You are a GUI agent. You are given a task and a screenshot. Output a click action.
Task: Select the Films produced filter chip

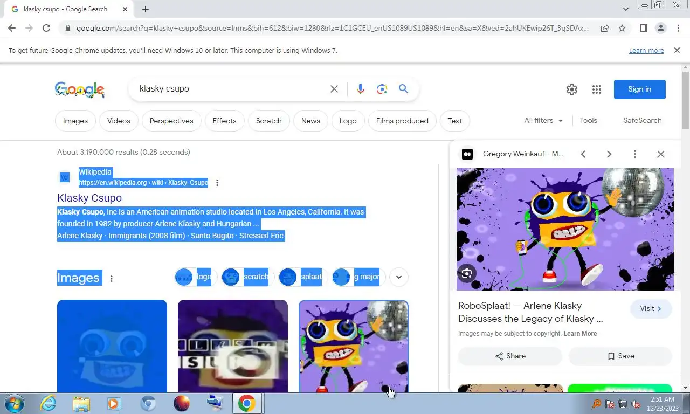pos(402,121)
